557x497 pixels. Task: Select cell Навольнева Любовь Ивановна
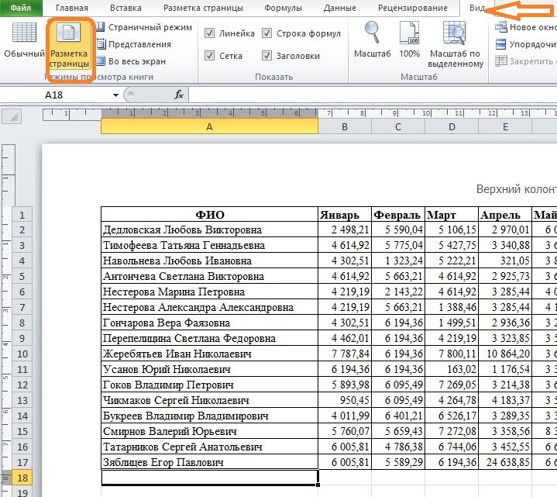pos(210,261)
